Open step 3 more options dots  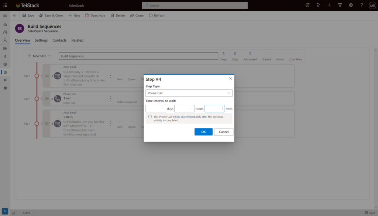point(111,123)
